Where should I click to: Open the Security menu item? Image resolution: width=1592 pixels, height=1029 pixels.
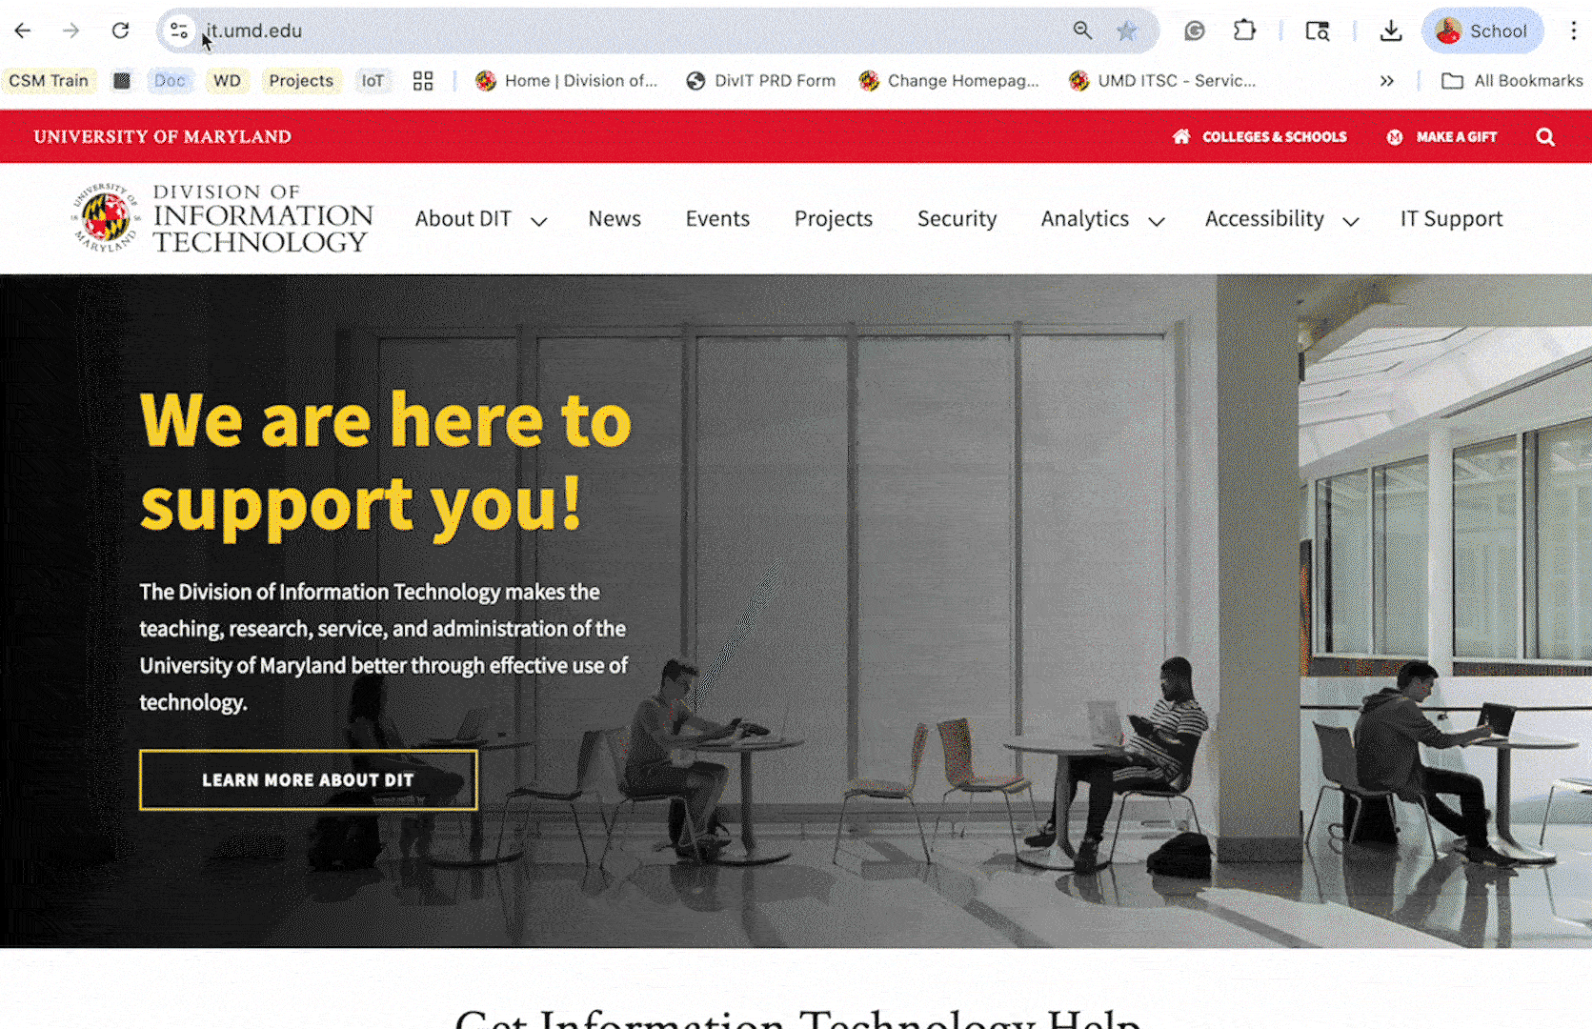tap(957, 219)
